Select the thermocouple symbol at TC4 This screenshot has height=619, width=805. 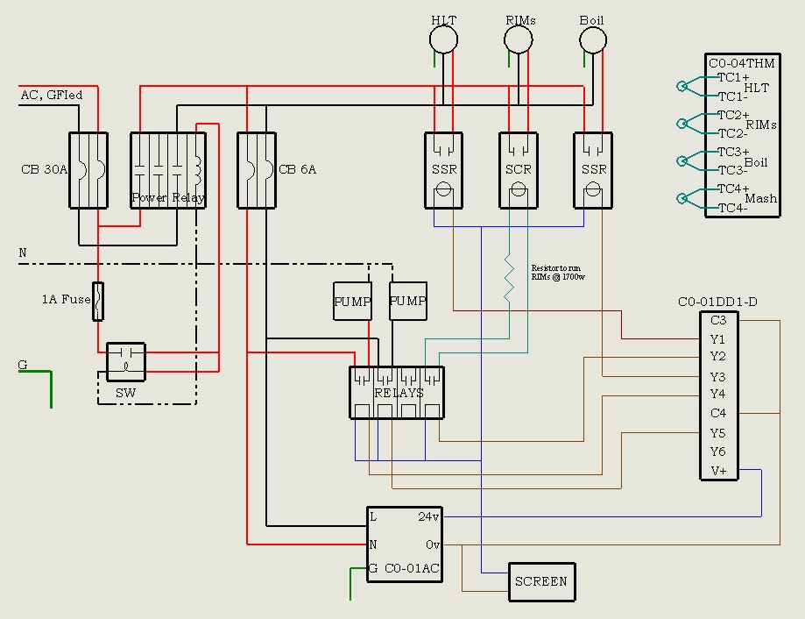pyautogui.click(x=682, y=198)
